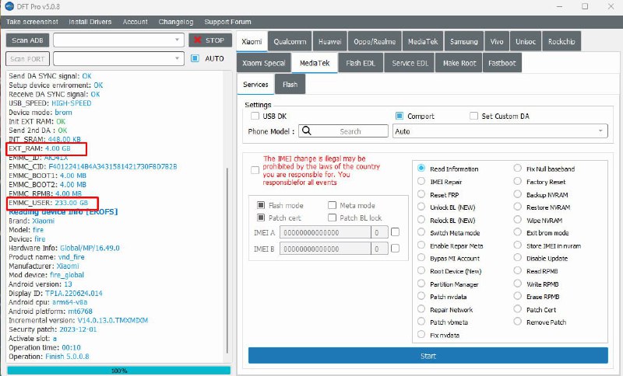Choose Patch nvdata option
Viewport: 623px width, 376px height.
coord(421,296)
